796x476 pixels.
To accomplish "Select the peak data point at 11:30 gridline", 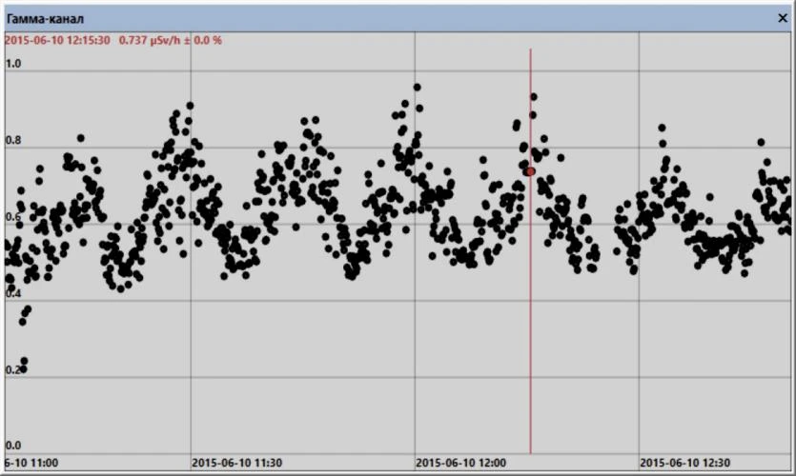I will click(x=190, y=106).
